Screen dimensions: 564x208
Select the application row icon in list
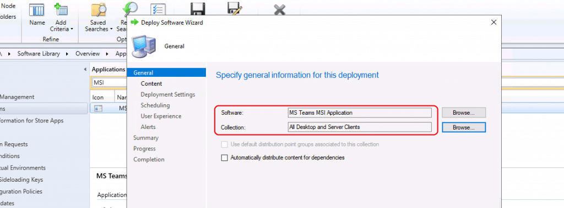point(98,108)
